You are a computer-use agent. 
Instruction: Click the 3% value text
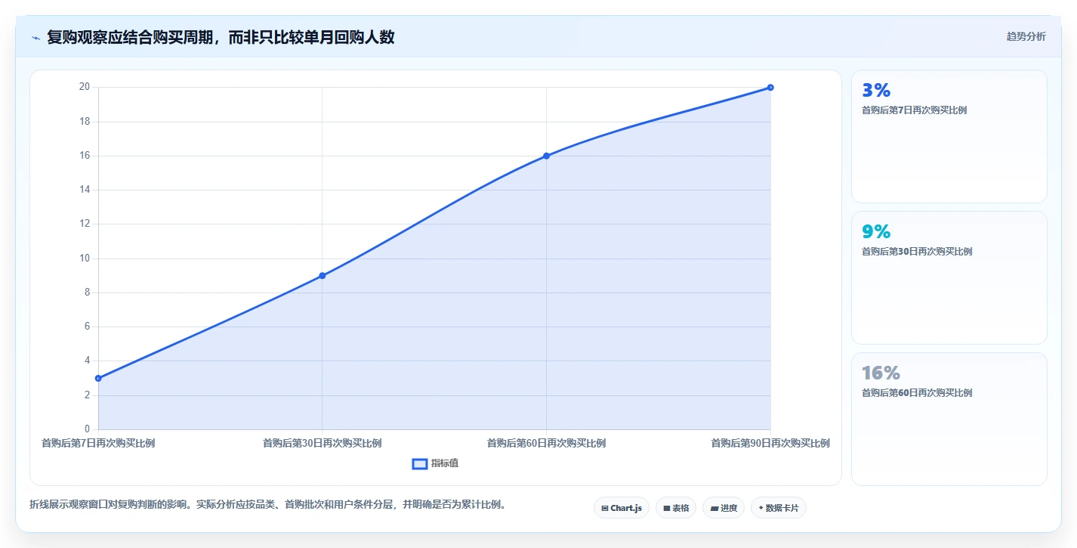(876, 91)
